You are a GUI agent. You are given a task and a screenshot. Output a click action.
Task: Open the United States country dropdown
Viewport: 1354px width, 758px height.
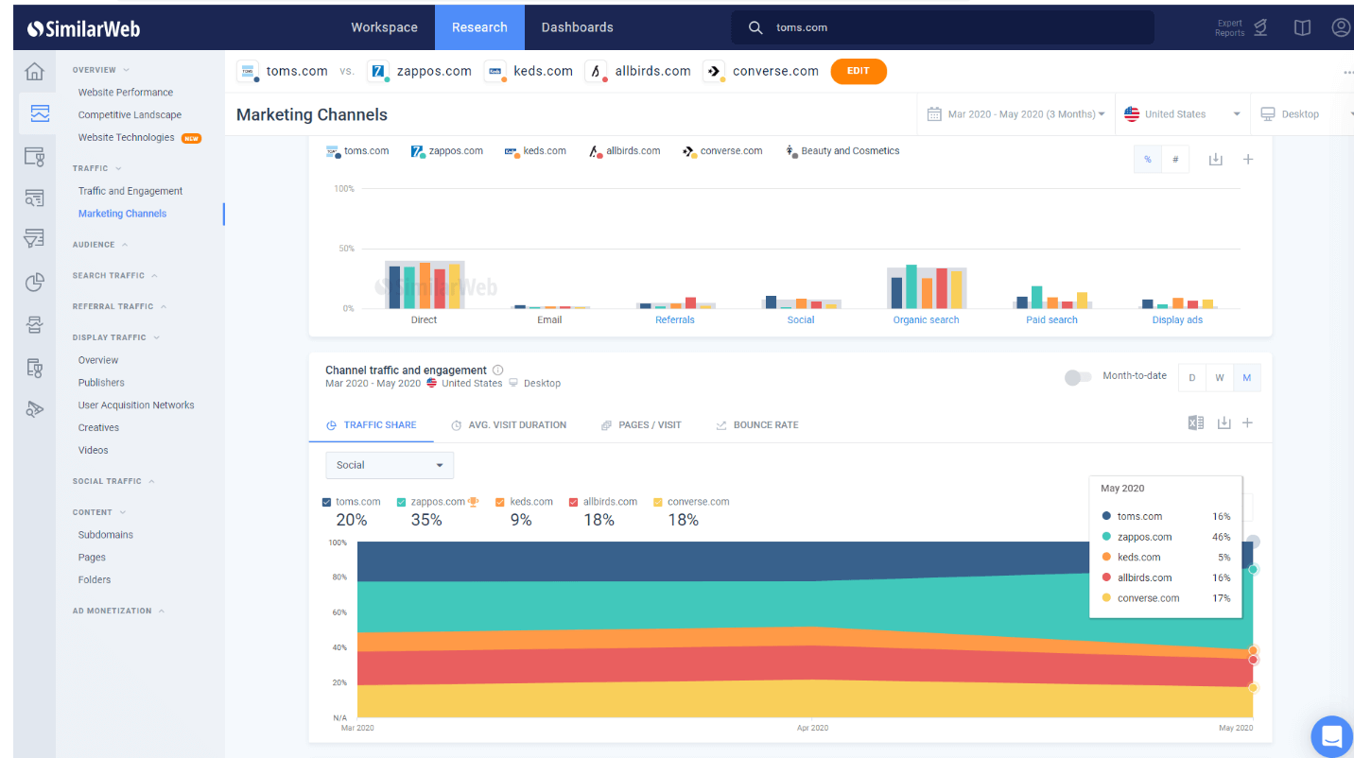point(1182,114)
